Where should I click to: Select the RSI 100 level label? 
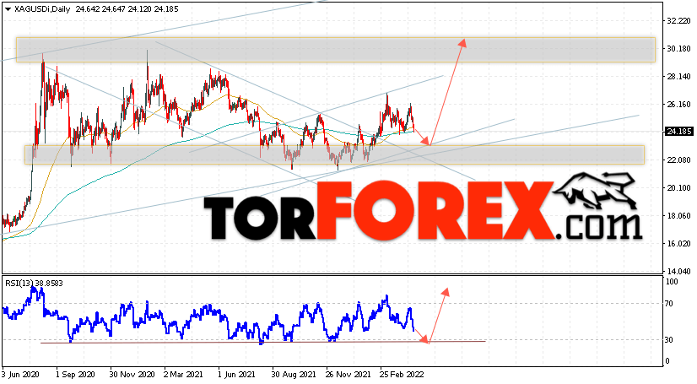pyautogui.click(x=672, y=281)
